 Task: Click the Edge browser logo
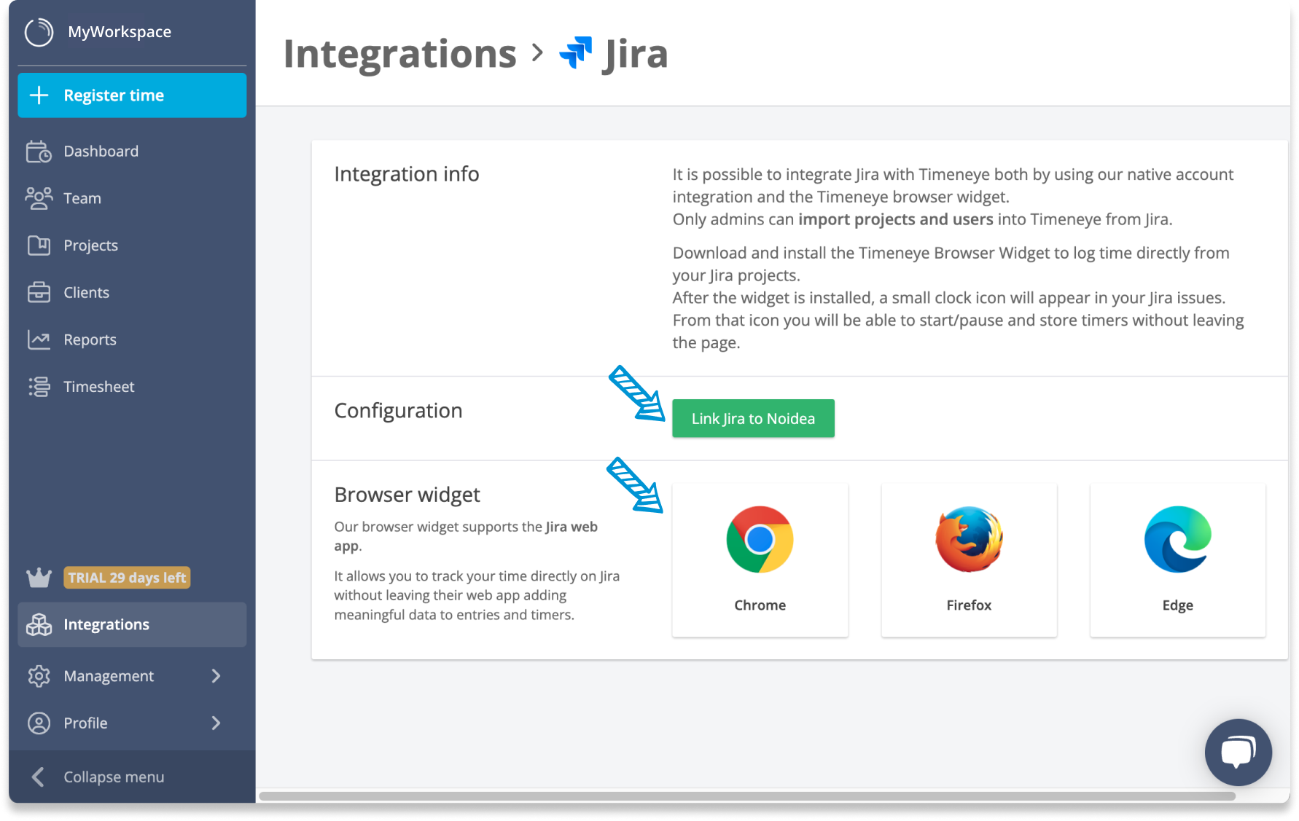(1178, 540)
